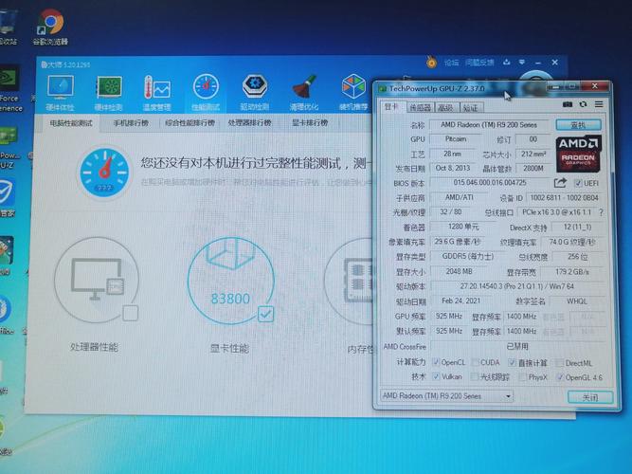This screenshot has height=474, width=632.
Task: Click the 查找 lookup button
Action: (577, 124)
